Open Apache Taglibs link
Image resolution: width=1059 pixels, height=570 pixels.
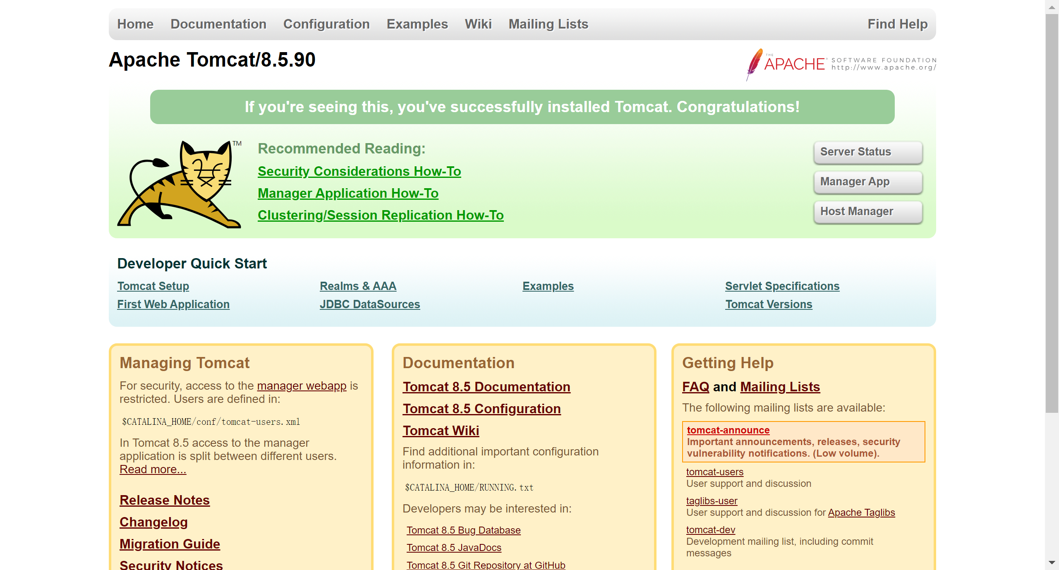[x=861, y=513]
